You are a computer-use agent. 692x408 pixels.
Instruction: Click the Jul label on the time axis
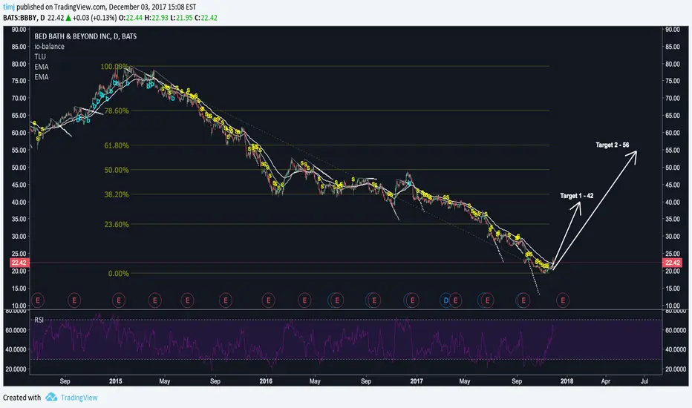click(644, 381)
